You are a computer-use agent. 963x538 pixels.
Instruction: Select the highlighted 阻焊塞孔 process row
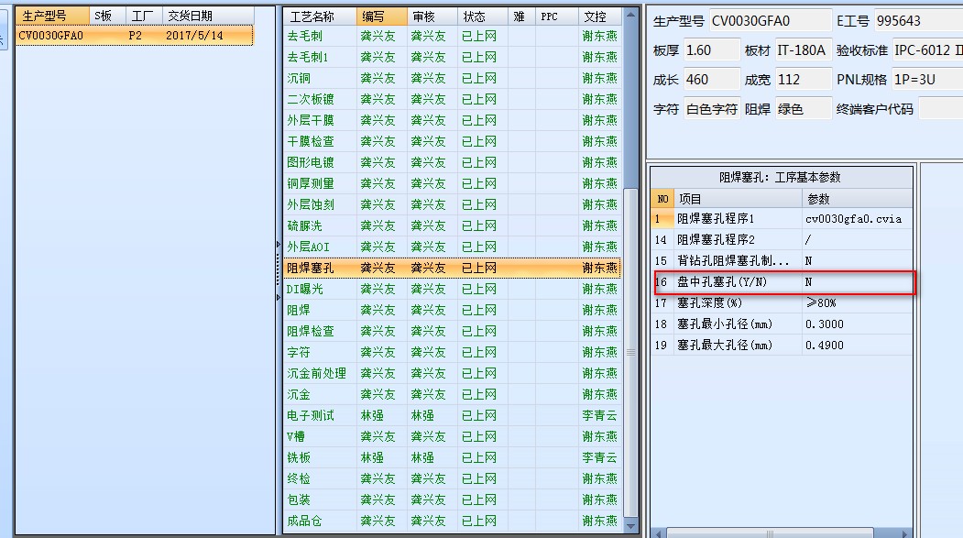click(x=453, y=268)
